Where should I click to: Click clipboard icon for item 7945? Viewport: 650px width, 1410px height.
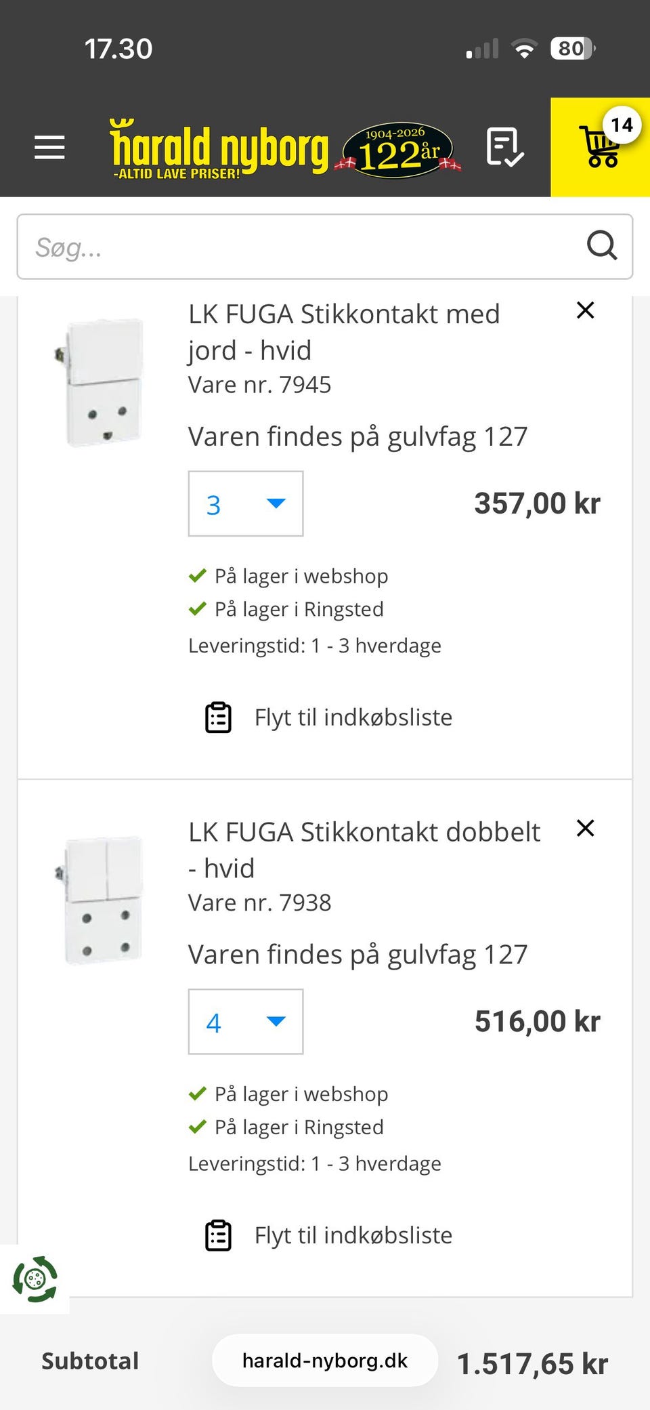(x=218, y=718)
